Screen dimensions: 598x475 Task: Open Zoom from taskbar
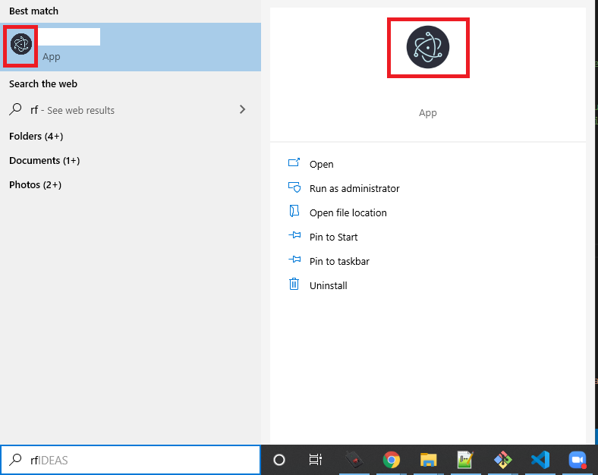(578, 460)
